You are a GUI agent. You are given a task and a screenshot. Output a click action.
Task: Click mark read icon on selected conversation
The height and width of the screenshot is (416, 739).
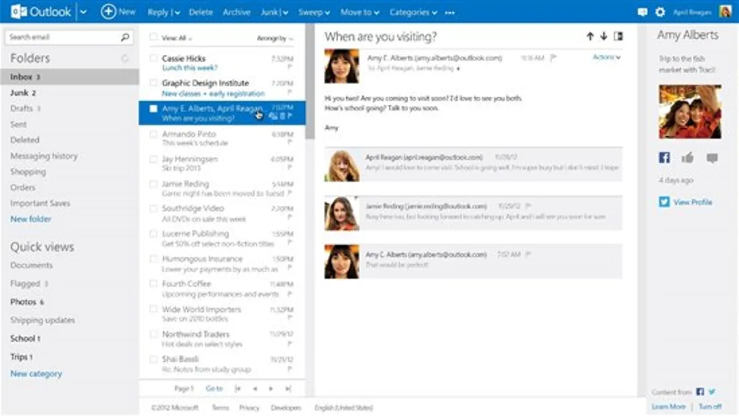coord(273,116)
